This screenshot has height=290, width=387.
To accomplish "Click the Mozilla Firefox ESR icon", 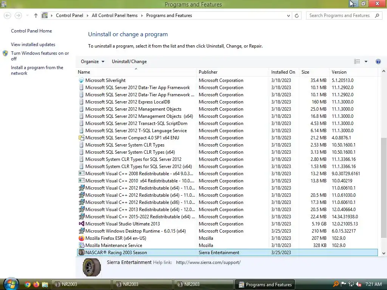I will tap(81, 238).
